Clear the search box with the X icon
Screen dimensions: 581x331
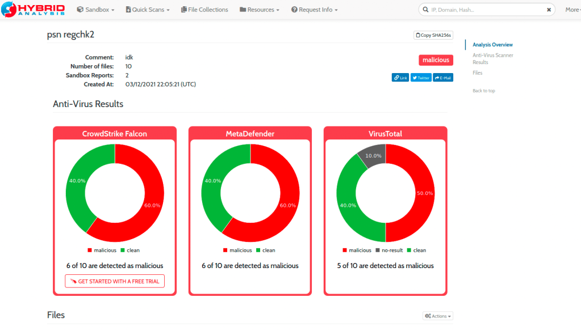coord(549,10)
